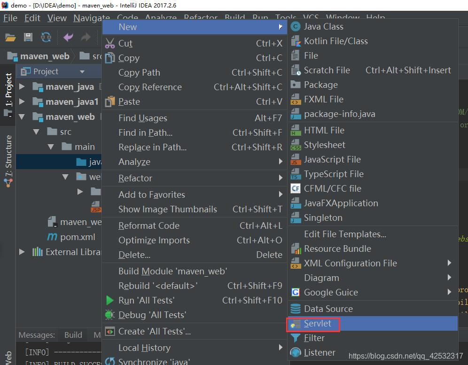Click the Scratch File icon
This screenshot has width=468, height=365.
pos(296,70)
